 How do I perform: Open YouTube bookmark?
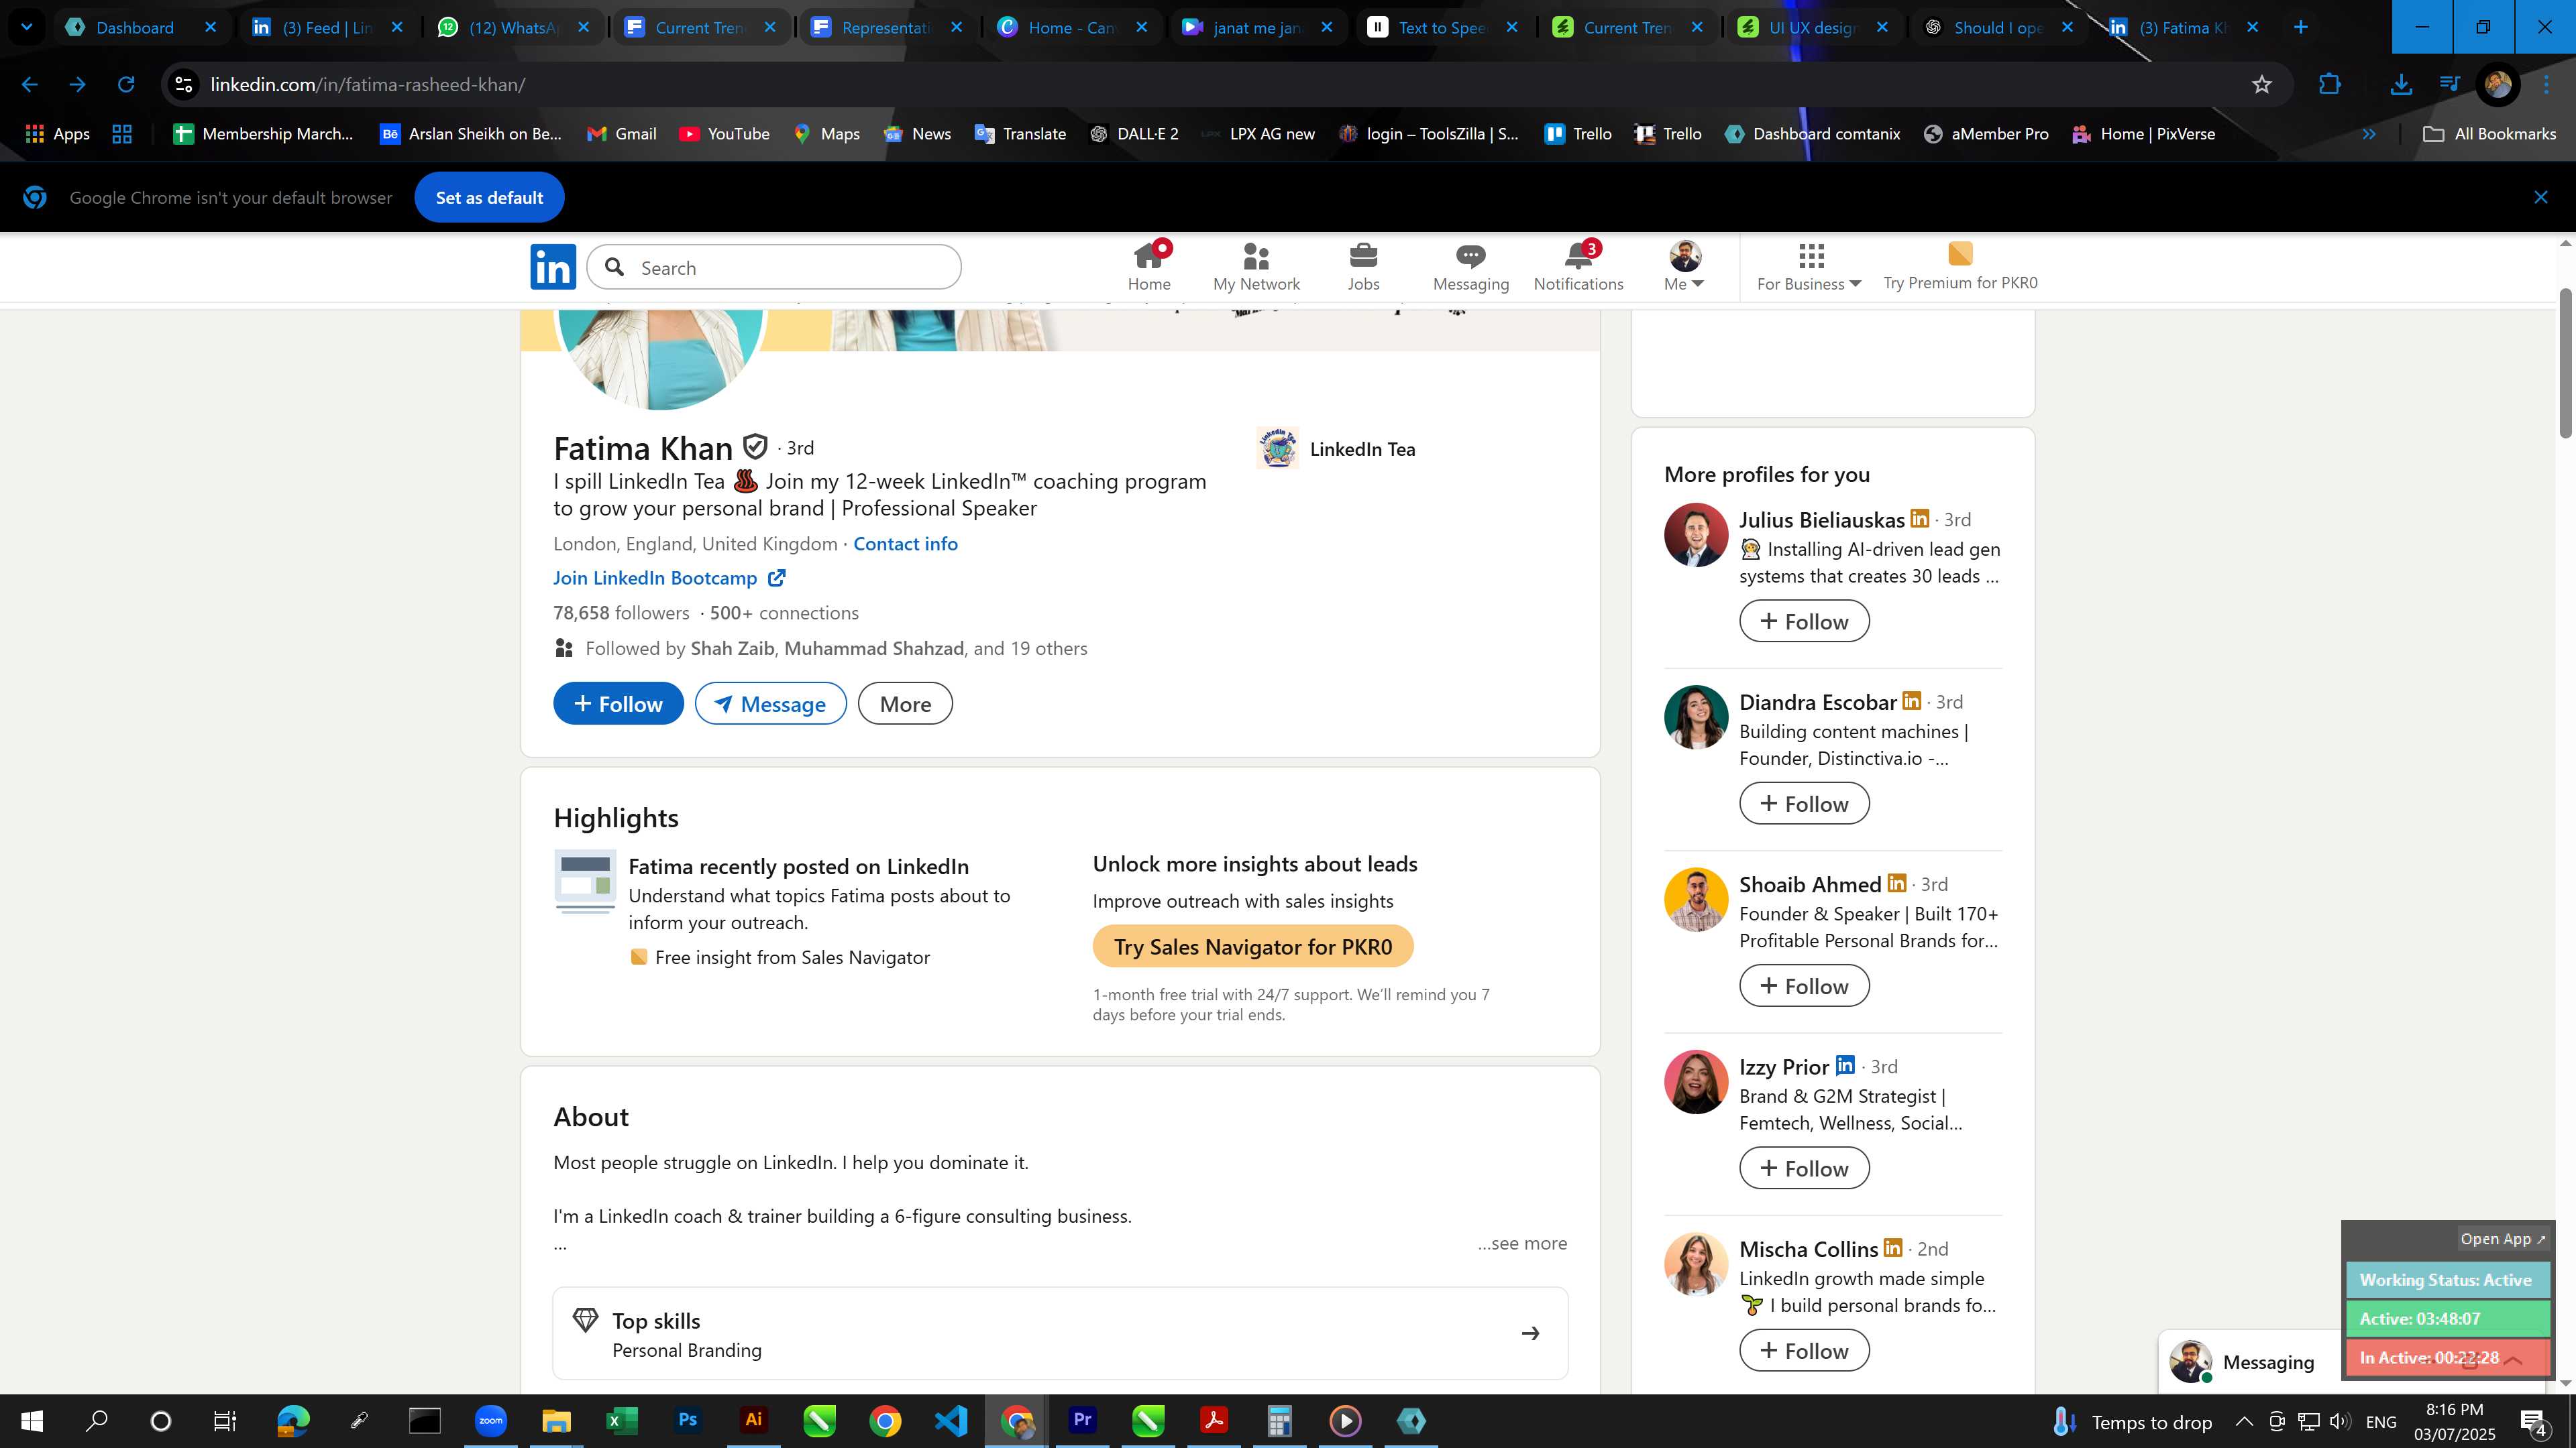click(x=724, y=134)
